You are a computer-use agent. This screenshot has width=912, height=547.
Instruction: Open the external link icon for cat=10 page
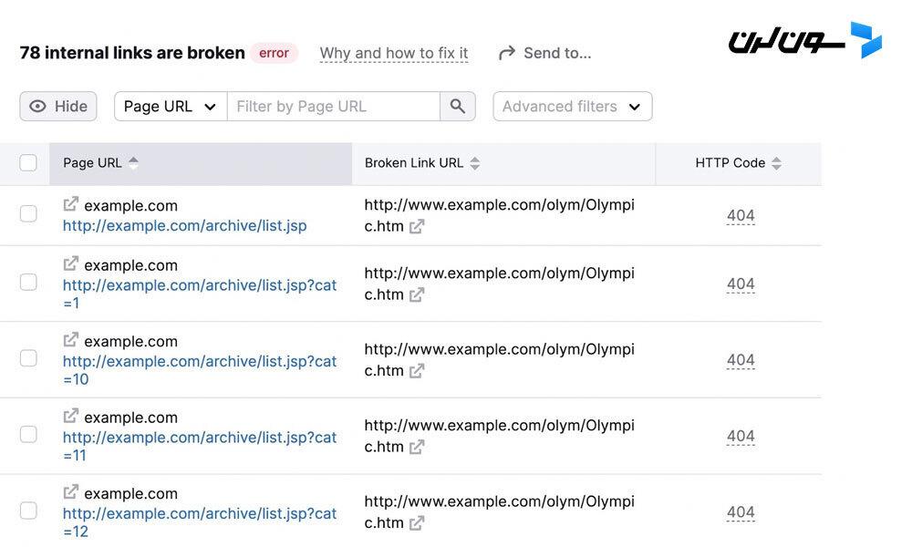(x=70, y=340)
